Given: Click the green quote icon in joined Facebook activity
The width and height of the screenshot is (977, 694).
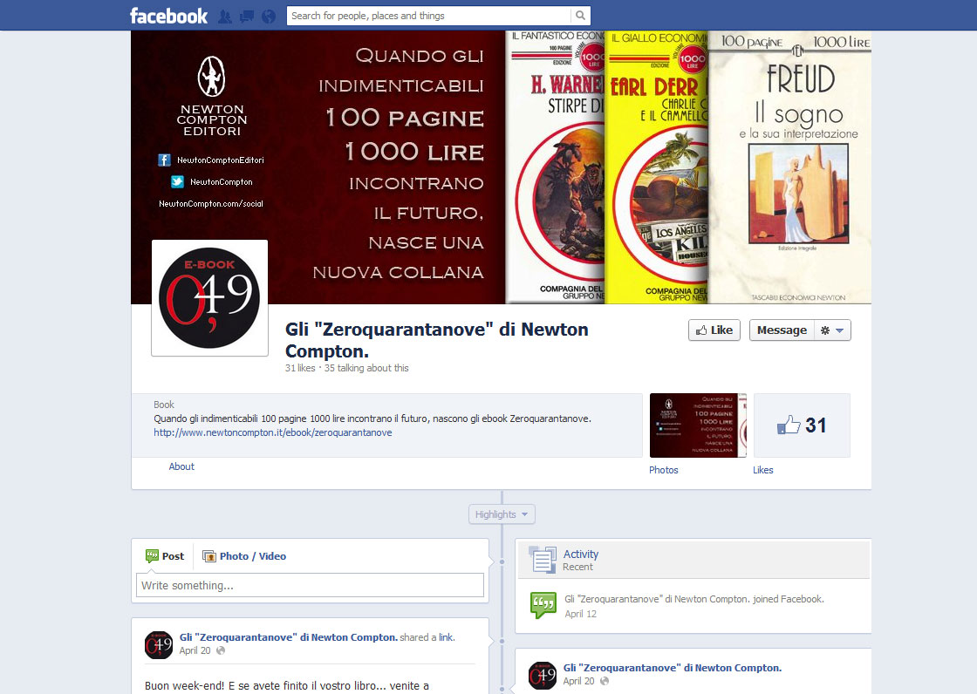Looking at the screenshot, I should click(x=543, y=605).
